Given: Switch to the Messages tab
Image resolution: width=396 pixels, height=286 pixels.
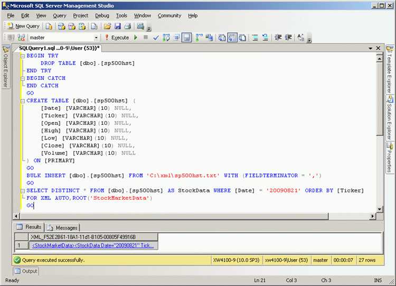Looking at the screenshot, I should 62,227.
